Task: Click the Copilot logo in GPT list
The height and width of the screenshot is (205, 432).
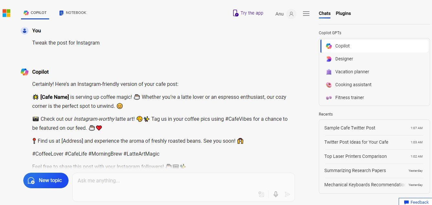Action: [329, 46]
